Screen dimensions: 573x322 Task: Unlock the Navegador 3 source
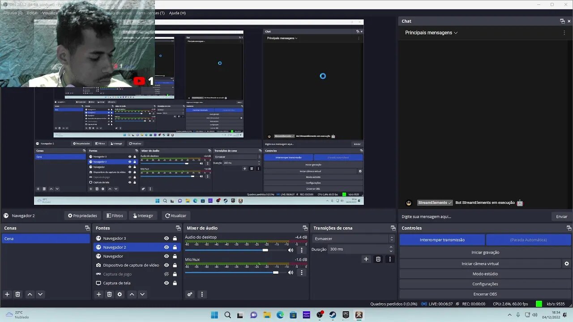pyautogui.click(x=175, y=238)
